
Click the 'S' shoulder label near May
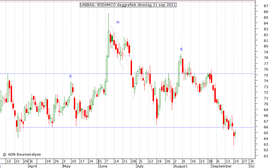pyautogui.click(x=70, y=76)
